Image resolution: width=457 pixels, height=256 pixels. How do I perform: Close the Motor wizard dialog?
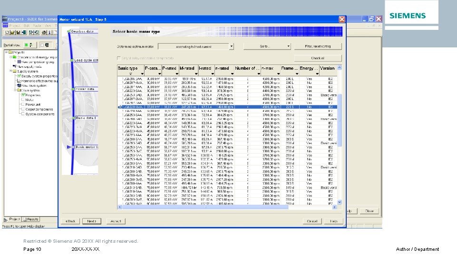tap(342, 19)
